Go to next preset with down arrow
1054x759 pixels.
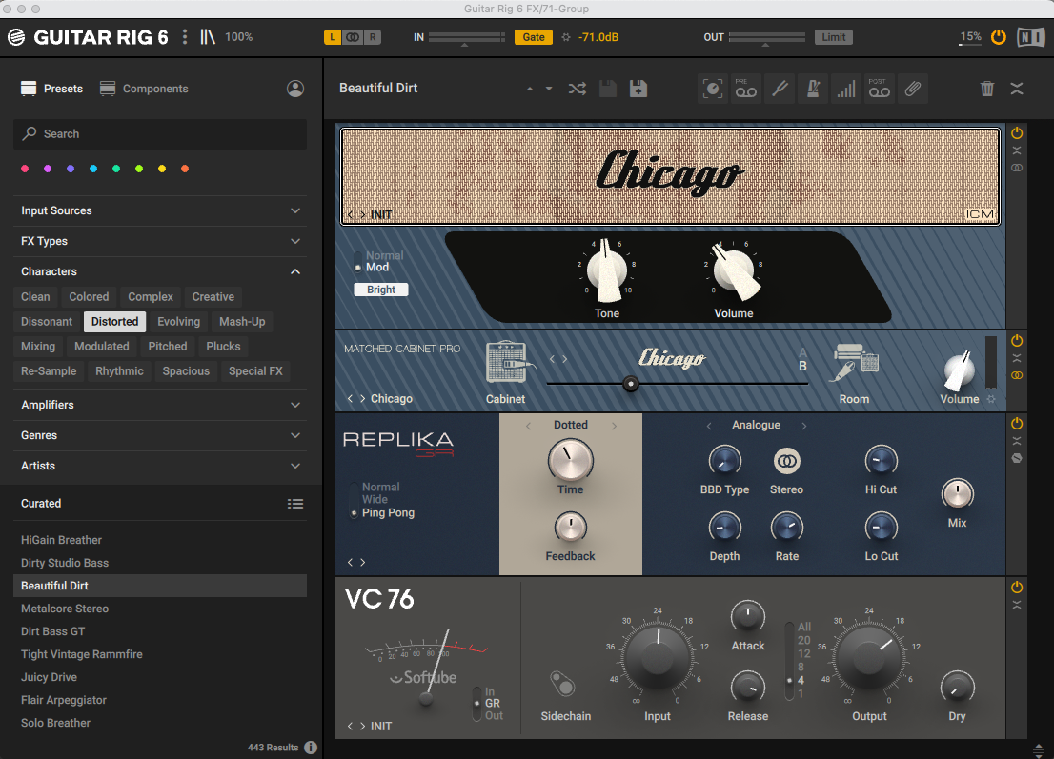point(549,89)
